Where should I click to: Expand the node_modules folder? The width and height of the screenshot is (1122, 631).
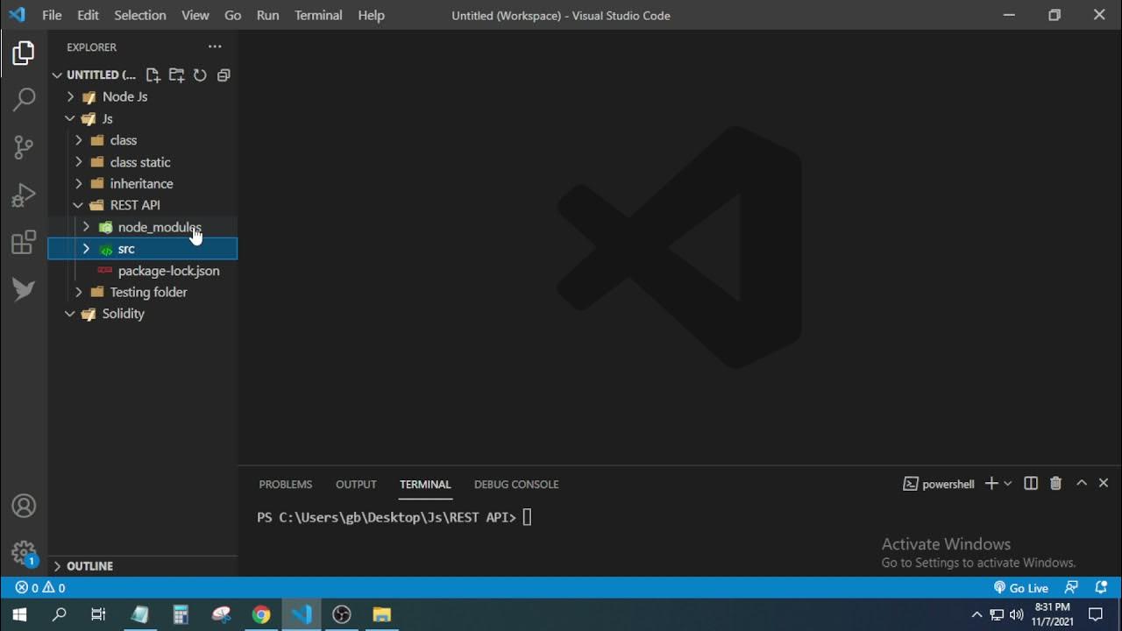(142, 227)
